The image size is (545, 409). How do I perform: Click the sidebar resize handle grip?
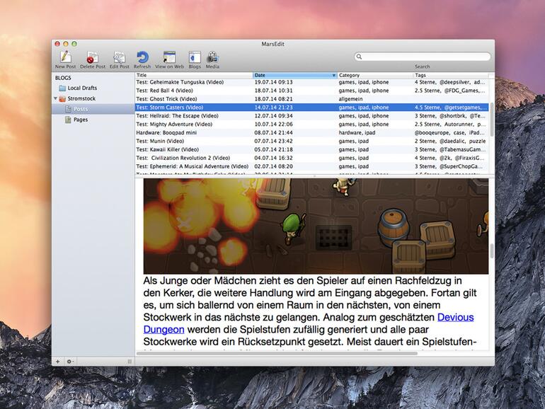pos(130,362)
